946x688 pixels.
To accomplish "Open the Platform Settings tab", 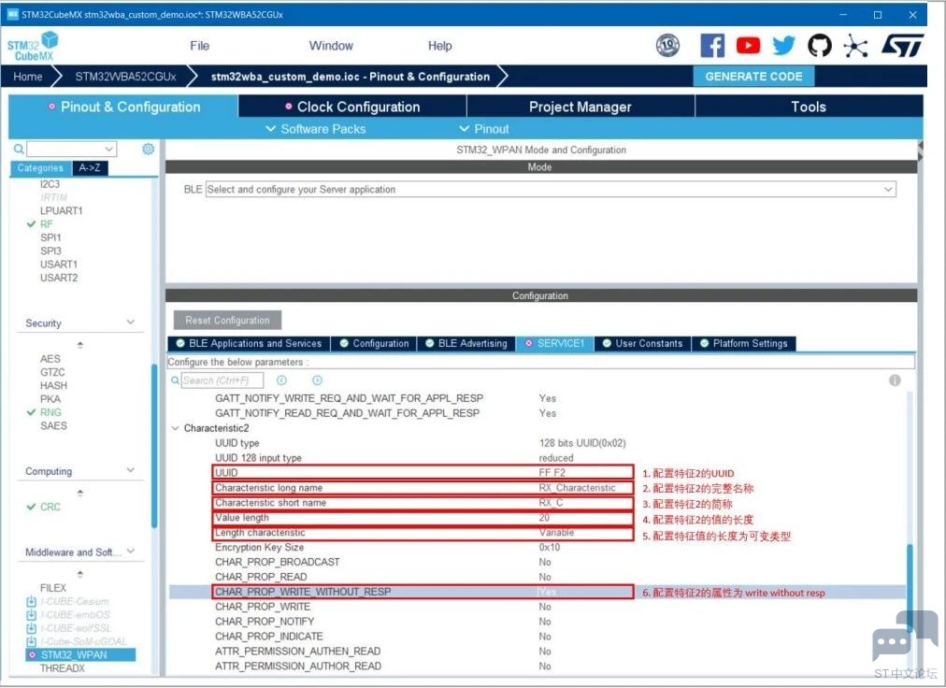I will click(x=744, y=343).
